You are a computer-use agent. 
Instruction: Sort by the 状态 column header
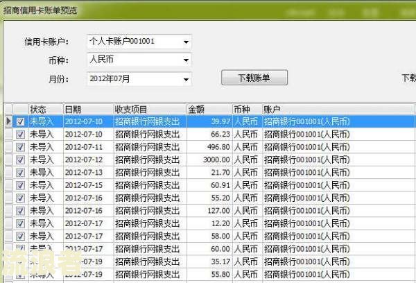(46, 110)
